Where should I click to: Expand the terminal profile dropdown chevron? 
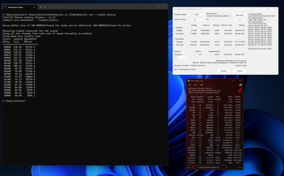pyautogui.click(x=45, y=7)
